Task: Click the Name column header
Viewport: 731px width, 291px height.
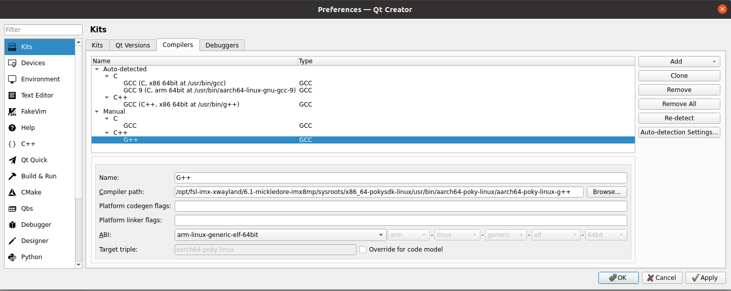Action: tap(194, 61)
